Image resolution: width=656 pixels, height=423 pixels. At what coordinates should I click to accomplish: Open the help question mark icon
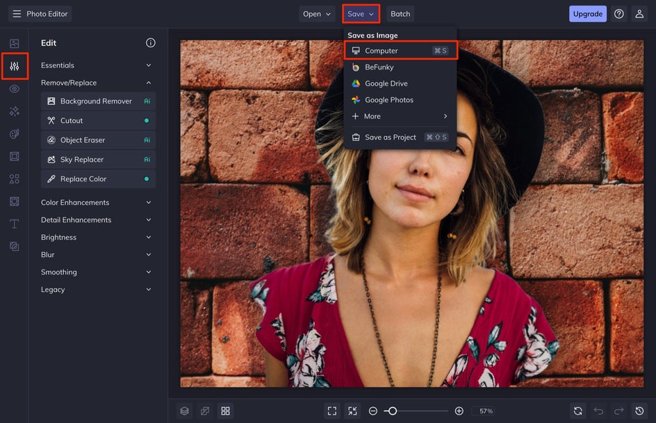(618, 14)
